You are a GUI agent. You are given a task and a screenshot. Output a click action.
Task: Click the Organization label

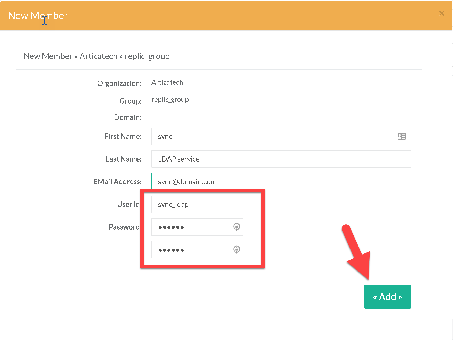pyautogui.click(x=119, y=83)
